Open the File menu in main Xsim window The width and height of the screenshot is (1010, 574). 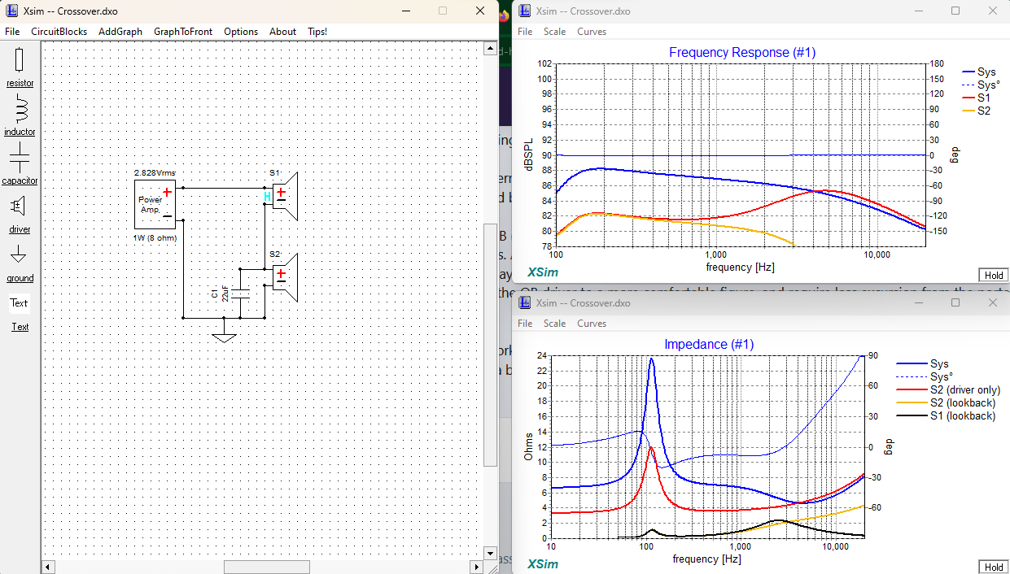point(12,32)
